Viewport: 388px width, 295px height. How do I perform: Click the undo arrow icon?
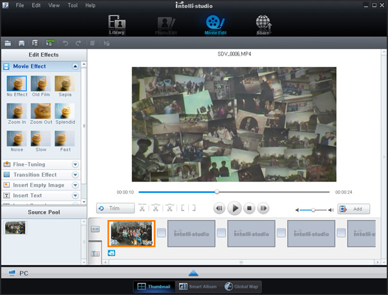point(65,43)
